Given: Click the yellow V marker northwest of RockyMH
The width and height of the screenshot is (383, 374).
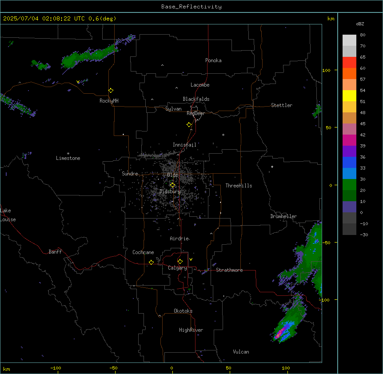Looking at the screenshot, I should 78,82.
